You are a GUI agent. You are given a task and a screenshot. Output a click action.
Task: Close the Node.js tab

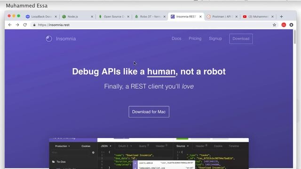92,17
